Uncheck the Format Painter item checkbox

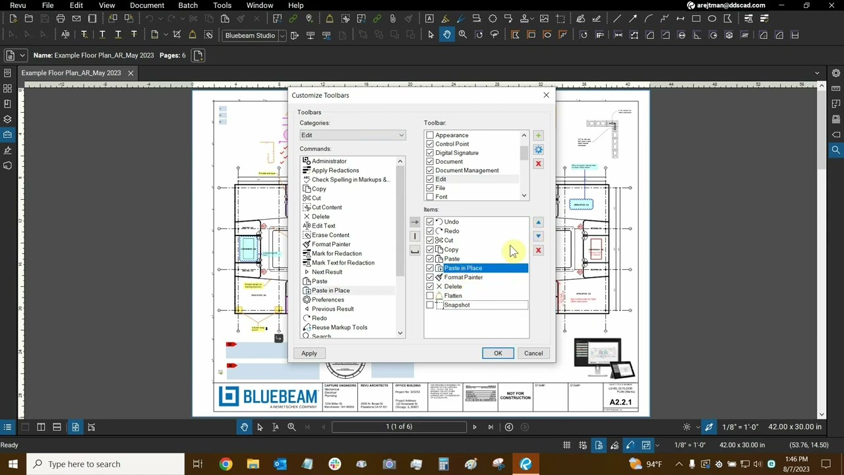(x=430, y=277)
